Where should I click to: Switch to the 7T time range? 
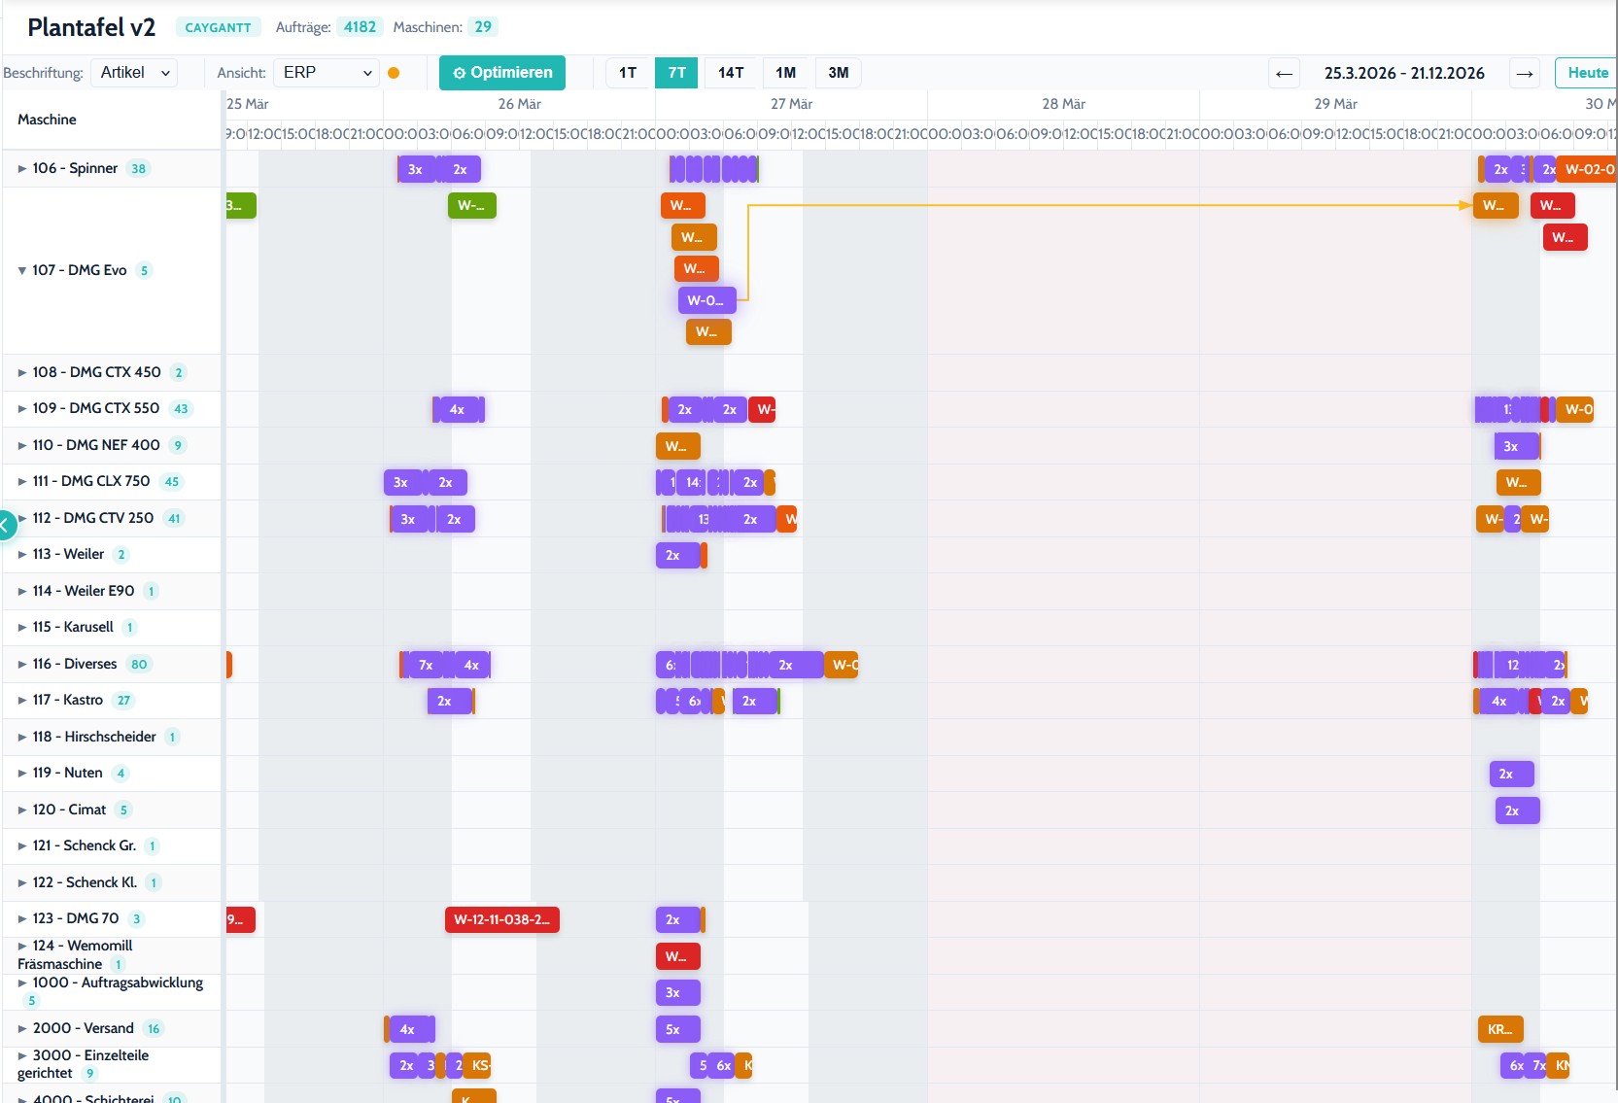(x=676, y=73)
